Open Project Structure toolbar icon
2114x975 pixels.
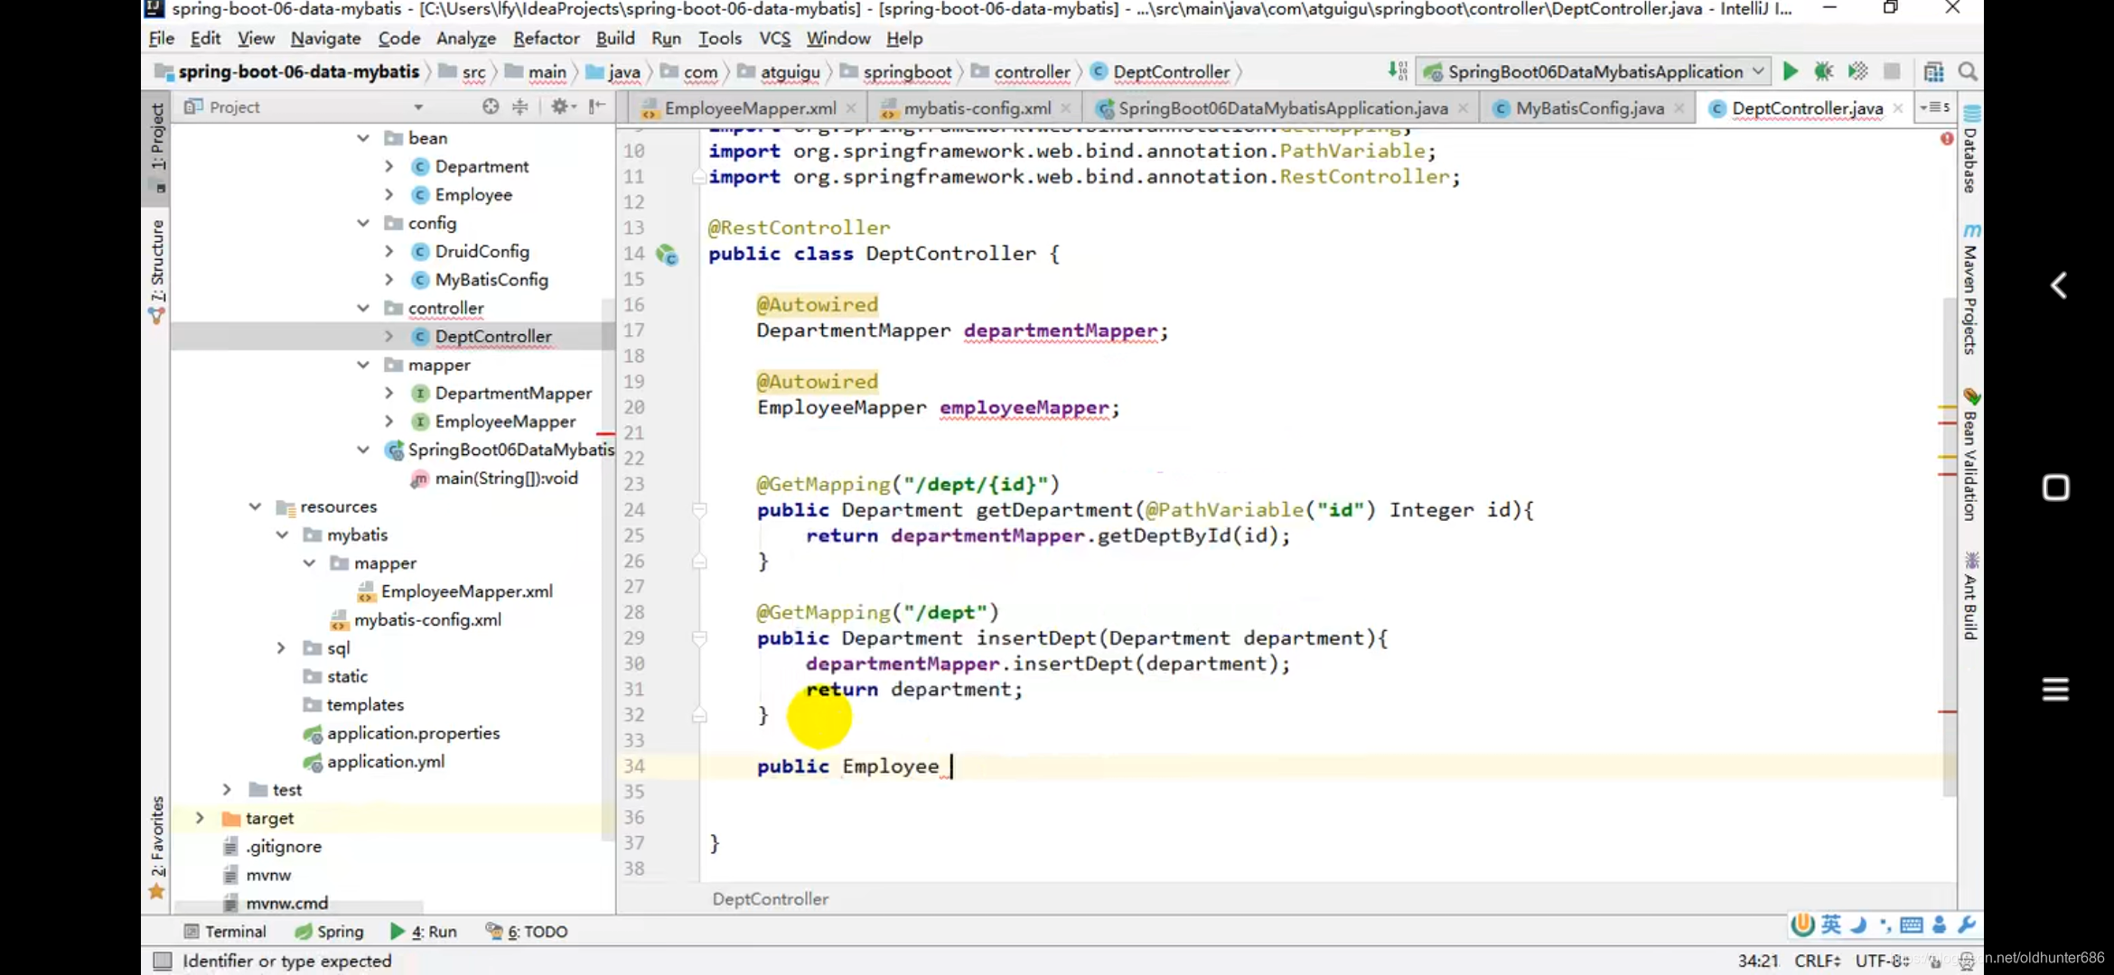(1933, 71)
